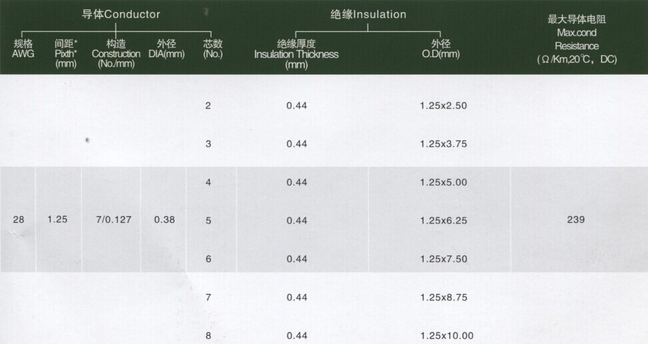Click the 绝缘Insulation group header
The width and height of the screenshot is (648, 344).
pos(368,14)
